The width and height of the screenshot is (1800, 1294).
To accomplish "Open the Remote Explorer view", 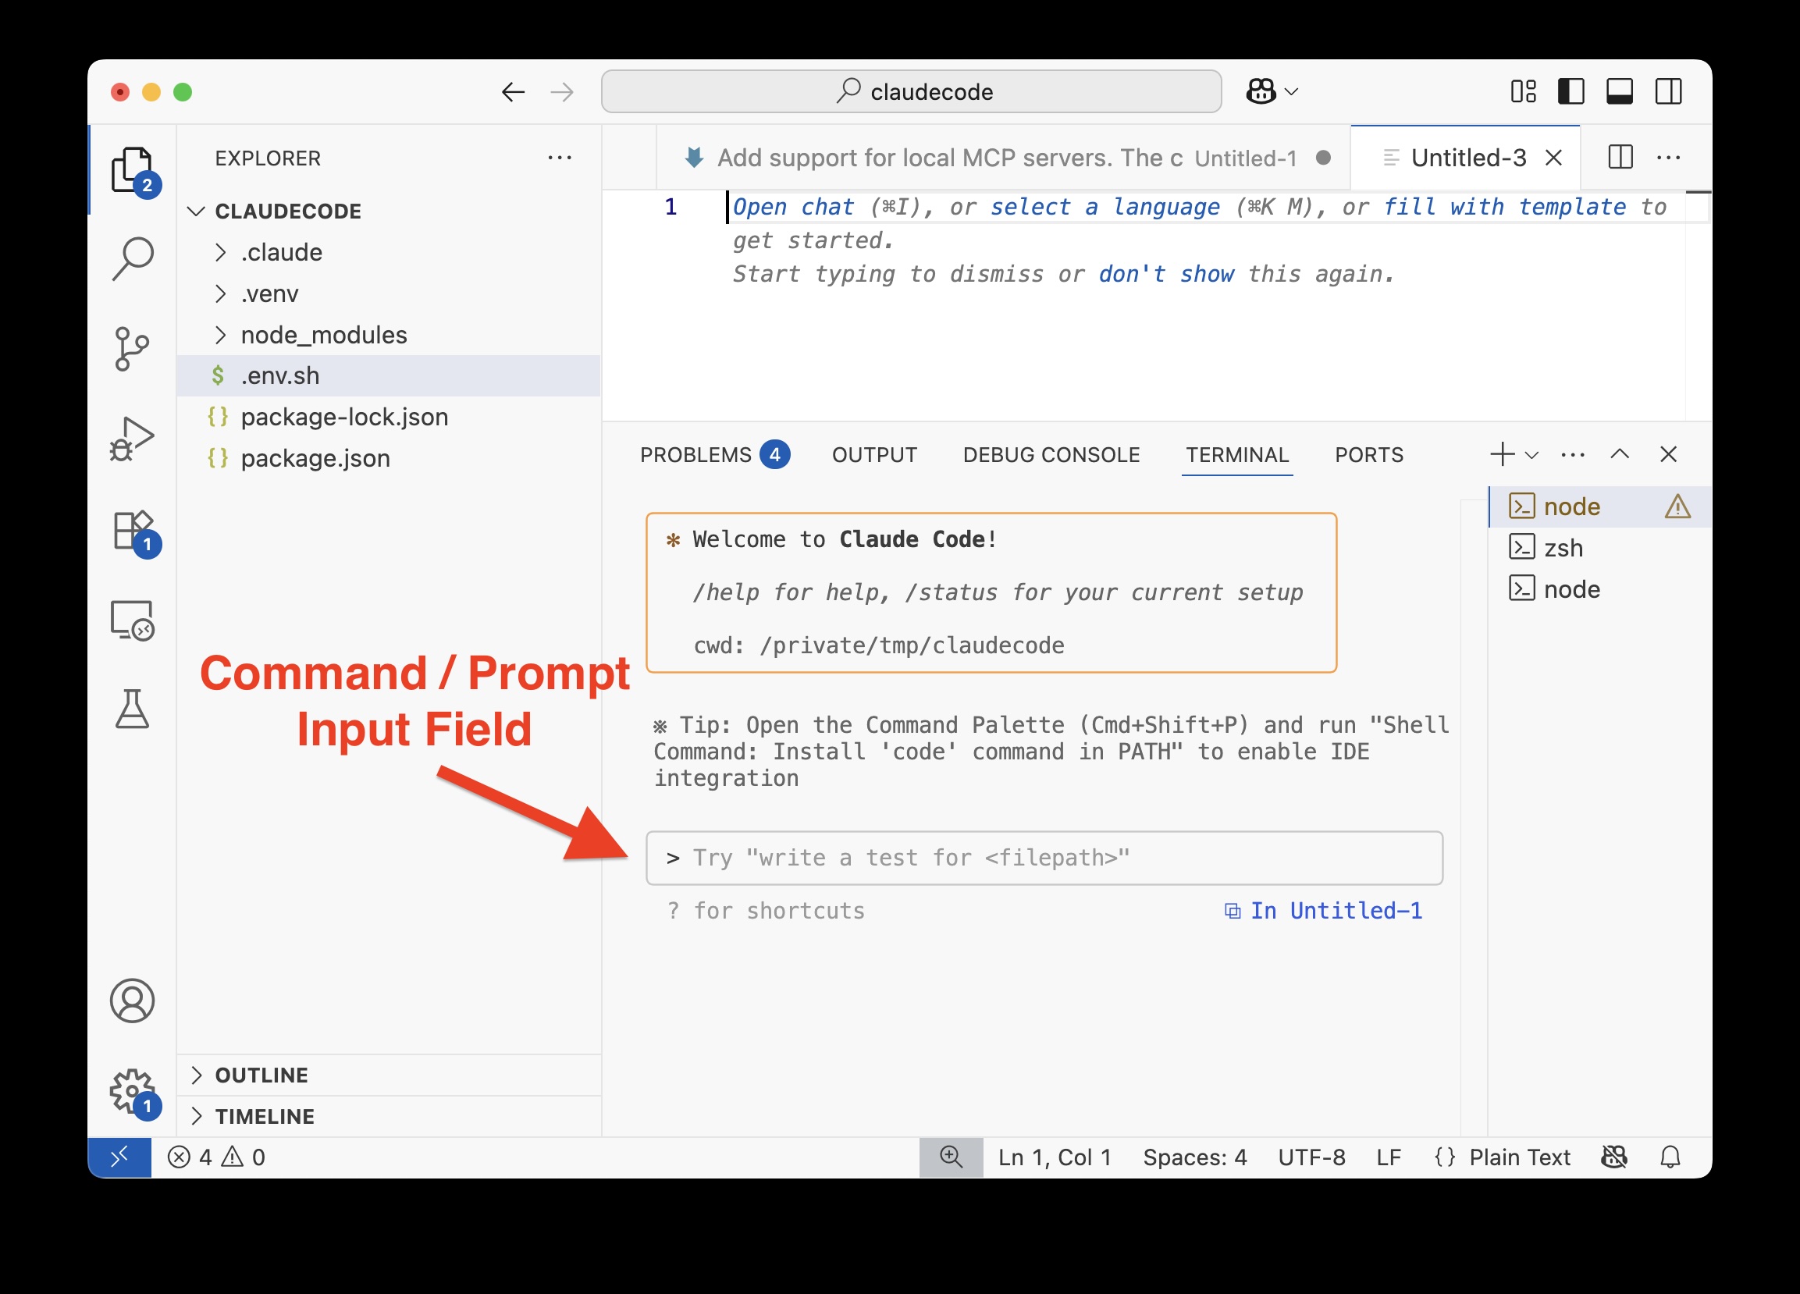I will (132, 620).
